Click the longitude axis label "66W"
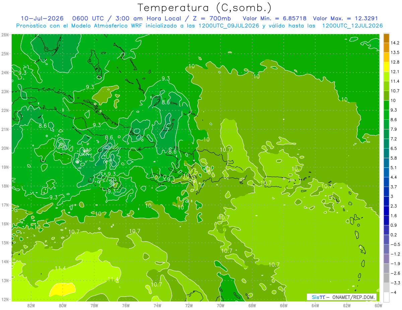The height and width of the screenshot is (310, 402). coord(283,305)
